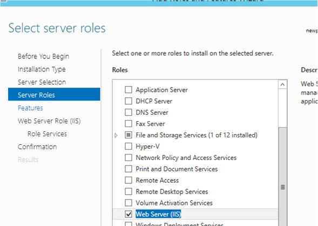Screen dimensions: 318x226
Task: Select the Server Roles step
Action: 54,94
